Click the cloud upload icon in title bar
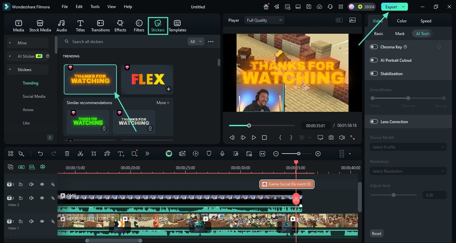 (x=319, y=7)
